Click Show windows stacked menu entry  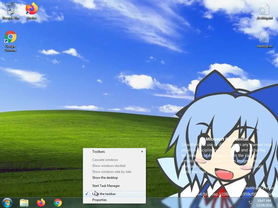tap(114, 166)
